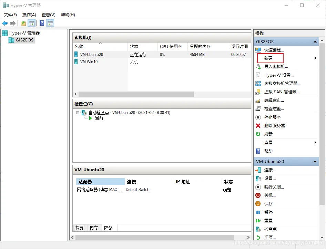Click the 检查磁盘... action text
326x249 pixels.
(x=274, y=109)
